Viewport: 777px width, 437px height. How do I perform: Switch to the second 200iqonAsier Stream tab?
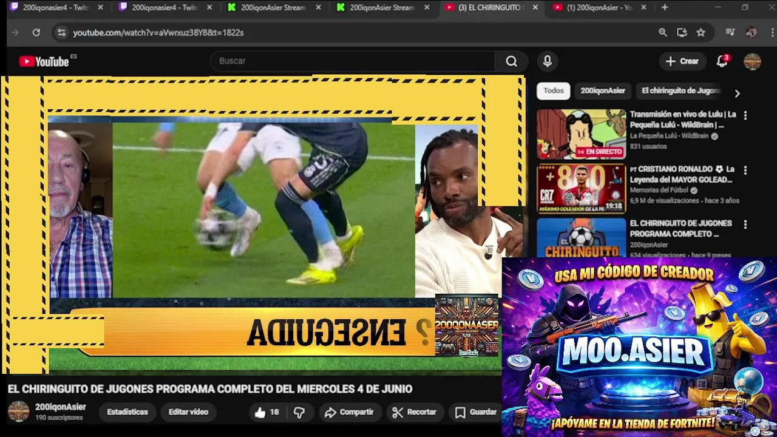[381, 8]
